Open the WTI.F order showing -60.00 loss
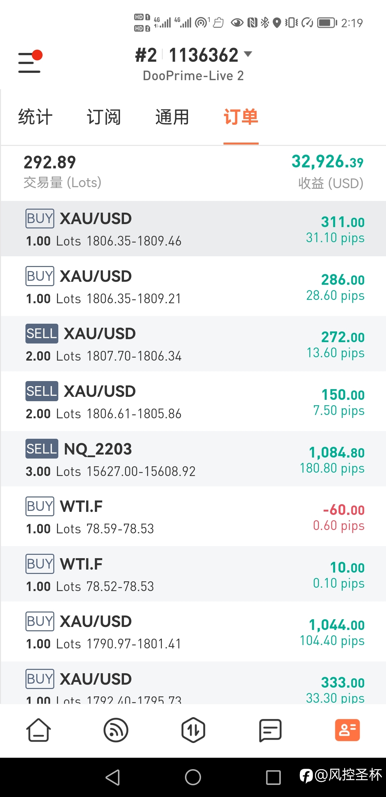The image size is (386, 797). click(x=193, y=517)
